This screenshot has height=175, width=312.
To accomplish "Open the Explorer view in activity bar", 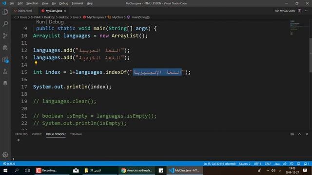I will 5,12.
